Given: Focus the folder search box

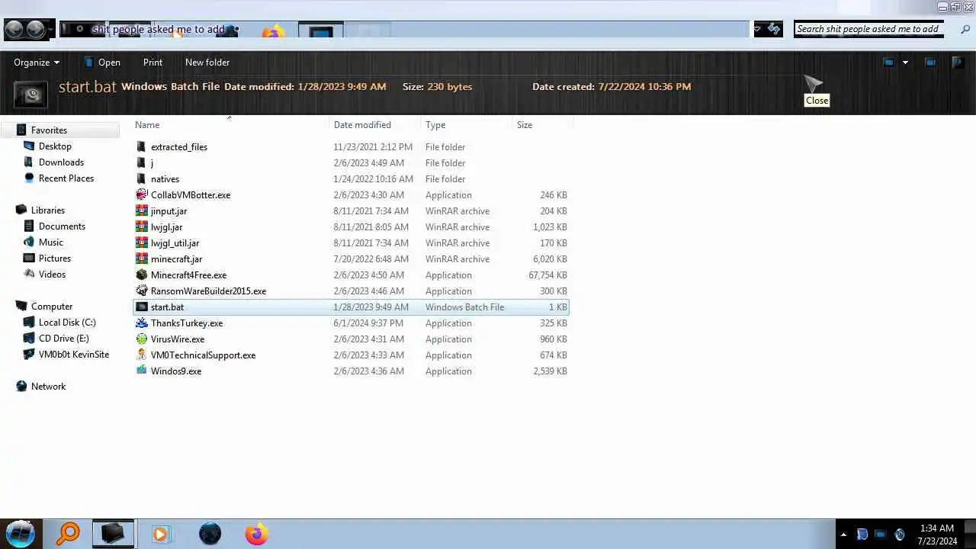Looking at the screenshot, I should (x=868, y=29).
